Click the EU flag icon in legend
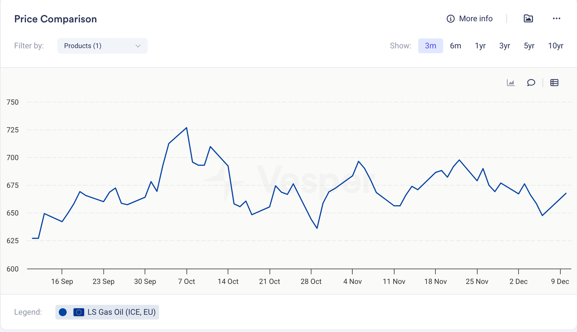 tap(79, 312)
